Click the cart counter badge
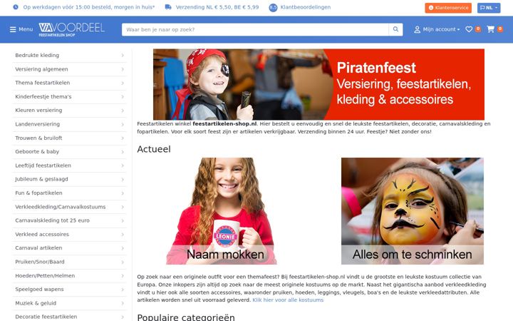Screen dimensions: 513x321 coord(500,29)
